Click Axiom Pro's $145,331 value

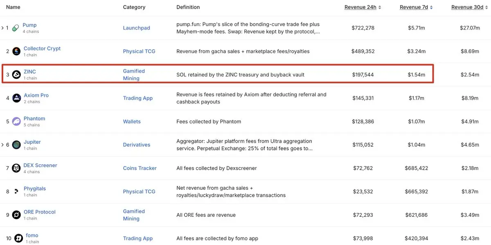[x=363, y=98]
